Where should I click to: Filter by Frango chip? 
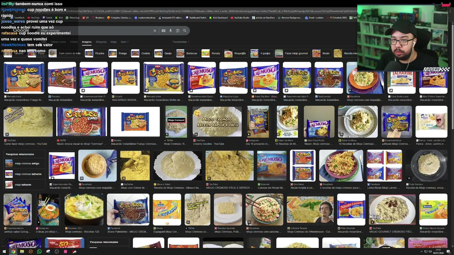[118, 53]
